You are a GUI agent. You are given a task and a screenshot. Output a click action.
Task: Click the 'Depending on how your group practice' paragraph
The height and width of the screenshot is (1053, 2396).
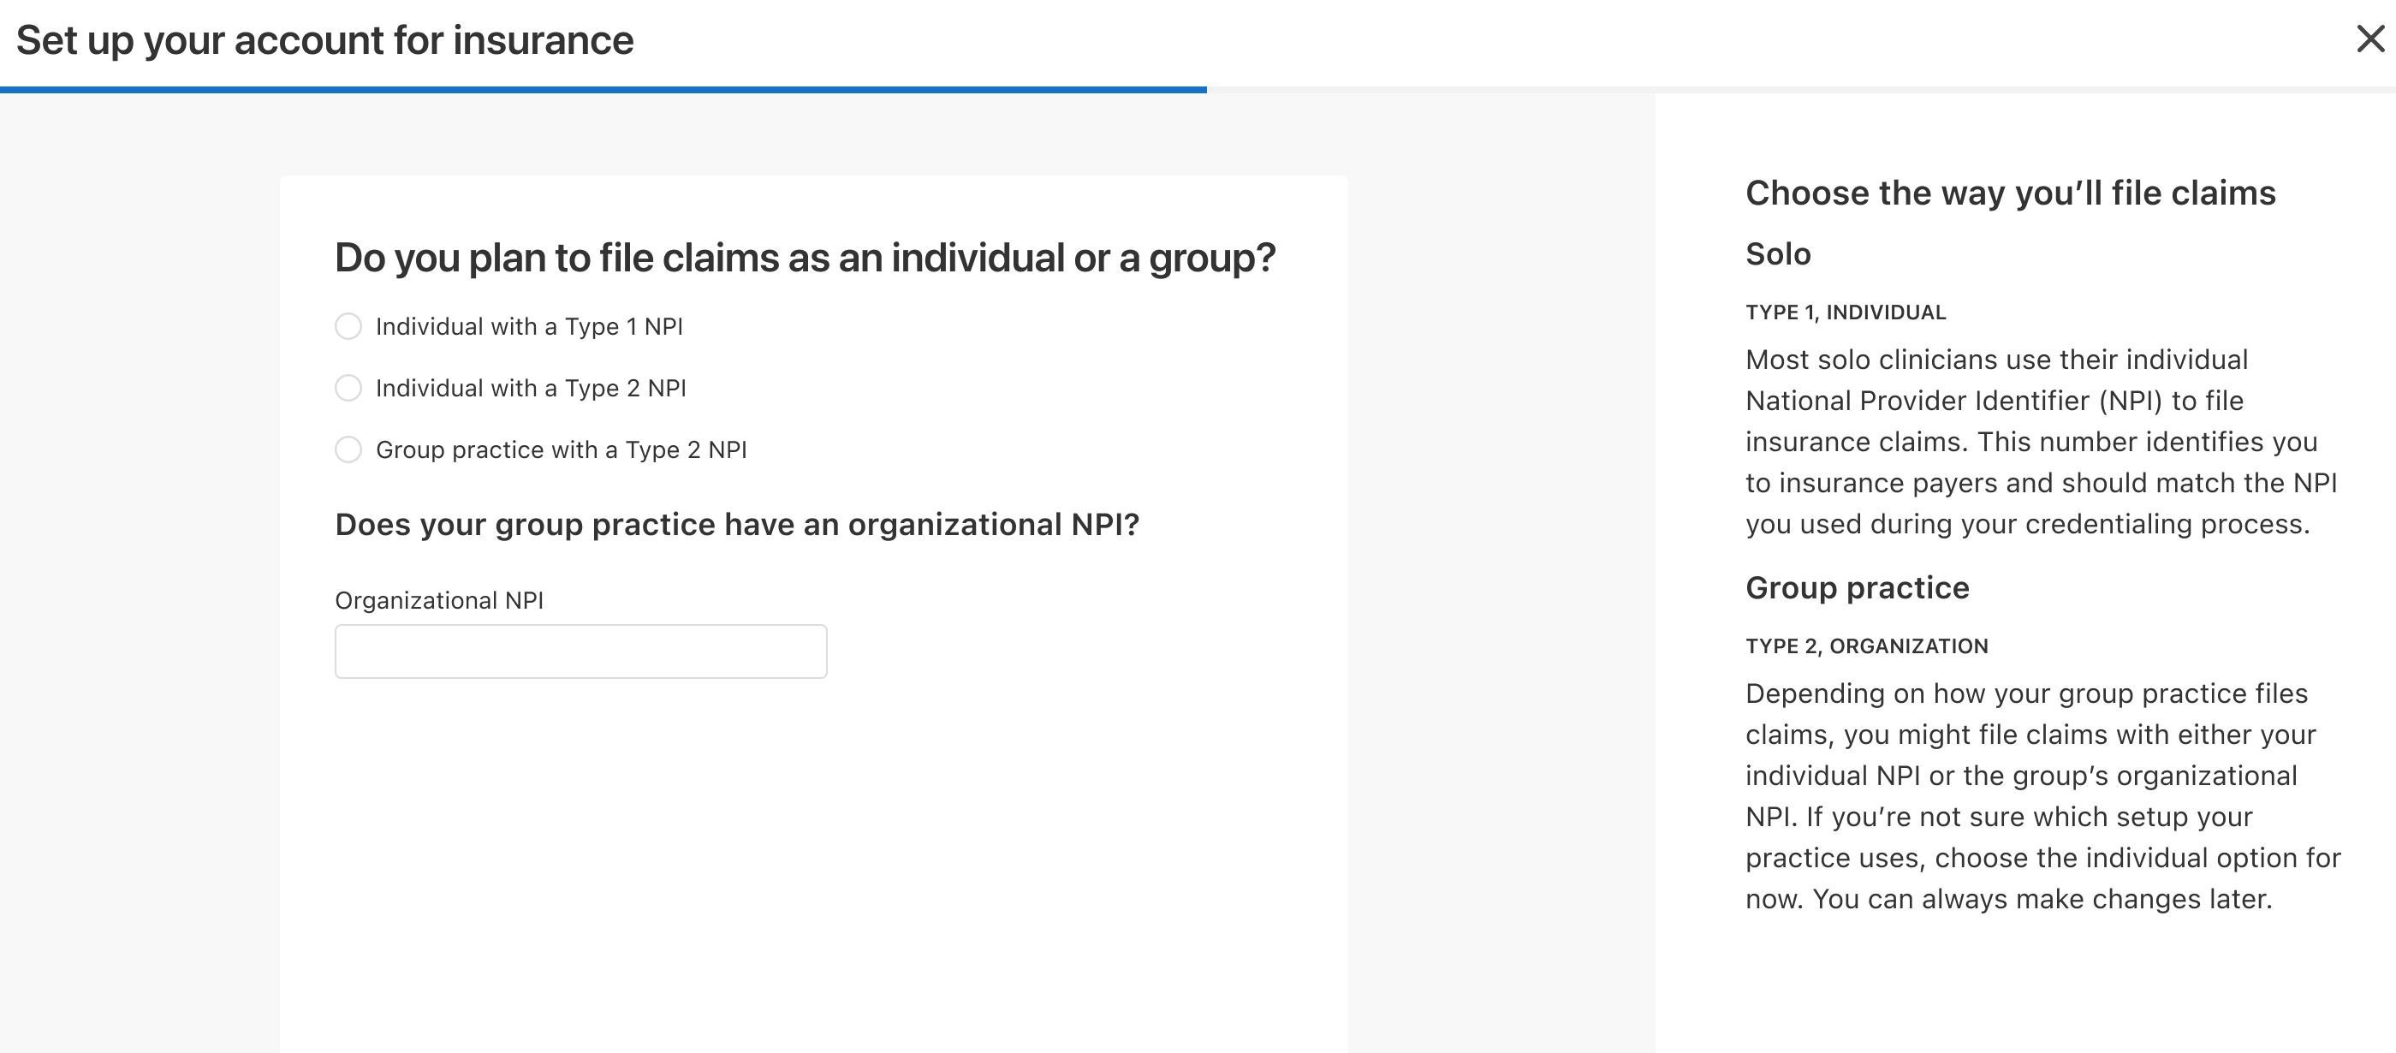click(x=2042, y=796)
